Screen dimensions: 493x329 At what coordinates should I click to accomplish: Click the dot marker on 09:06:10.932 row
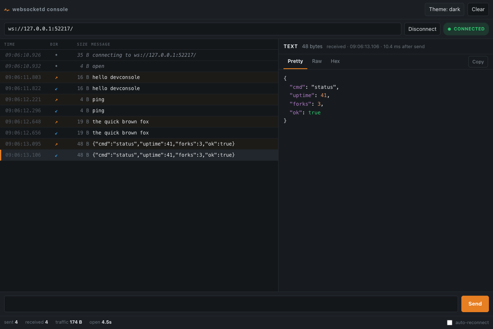tap(56, 66)
